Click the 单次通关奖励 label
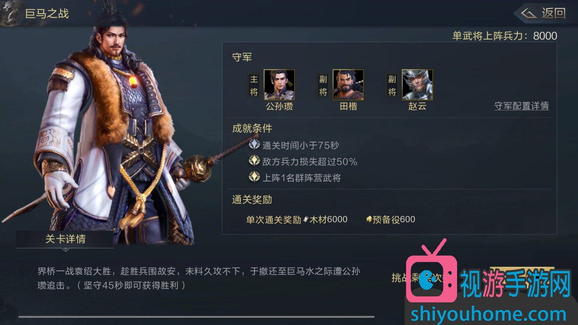Viewport: 578px width, 325px height. click(x=274, y=219)
